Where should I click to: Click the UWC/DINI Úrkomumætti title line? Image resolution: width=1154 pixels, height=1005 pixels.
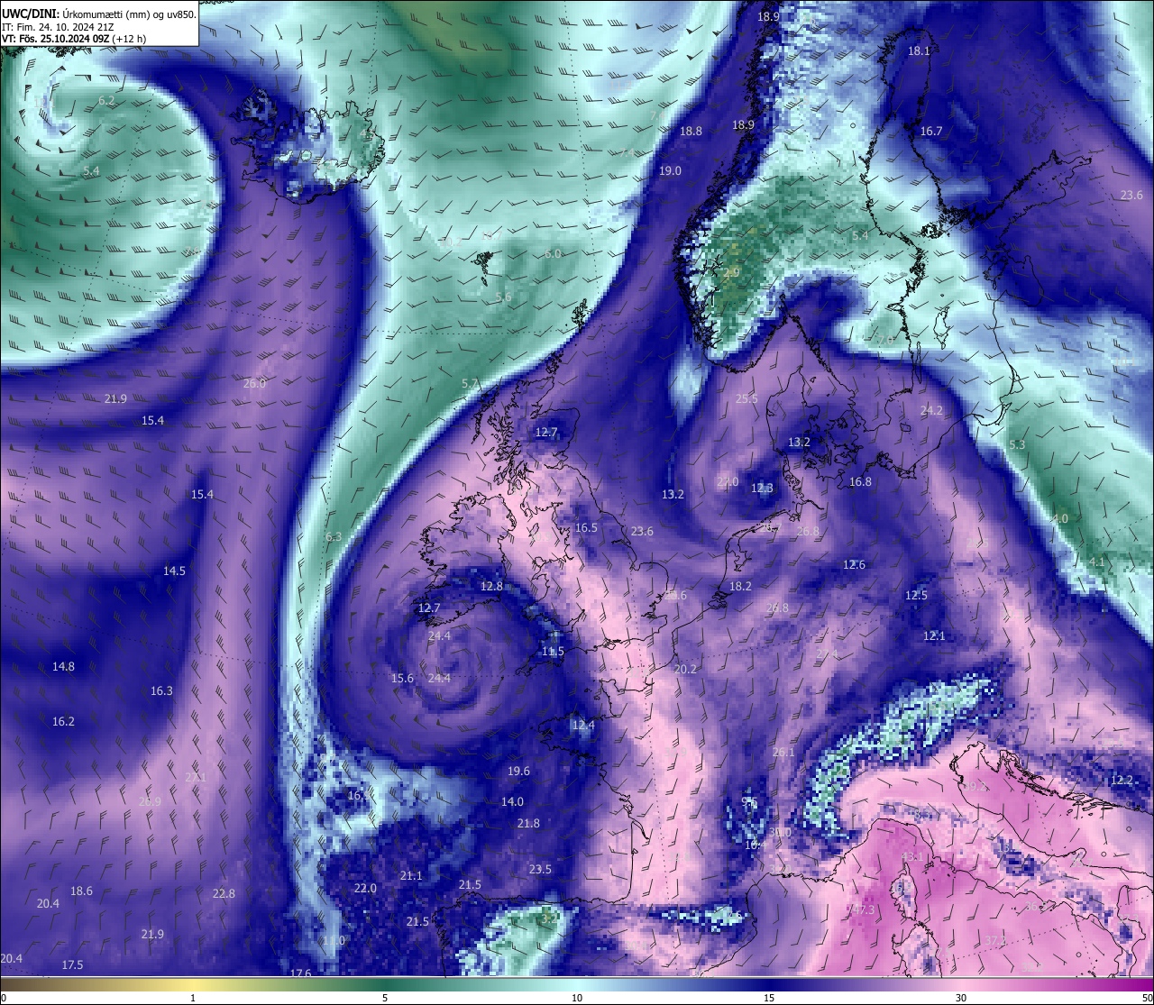point(99,14)
